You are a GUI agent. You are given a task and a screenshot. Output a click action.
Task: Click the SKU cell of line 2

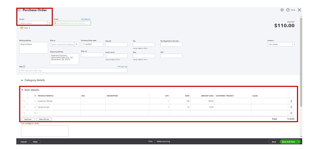click(x=93, y=107)
